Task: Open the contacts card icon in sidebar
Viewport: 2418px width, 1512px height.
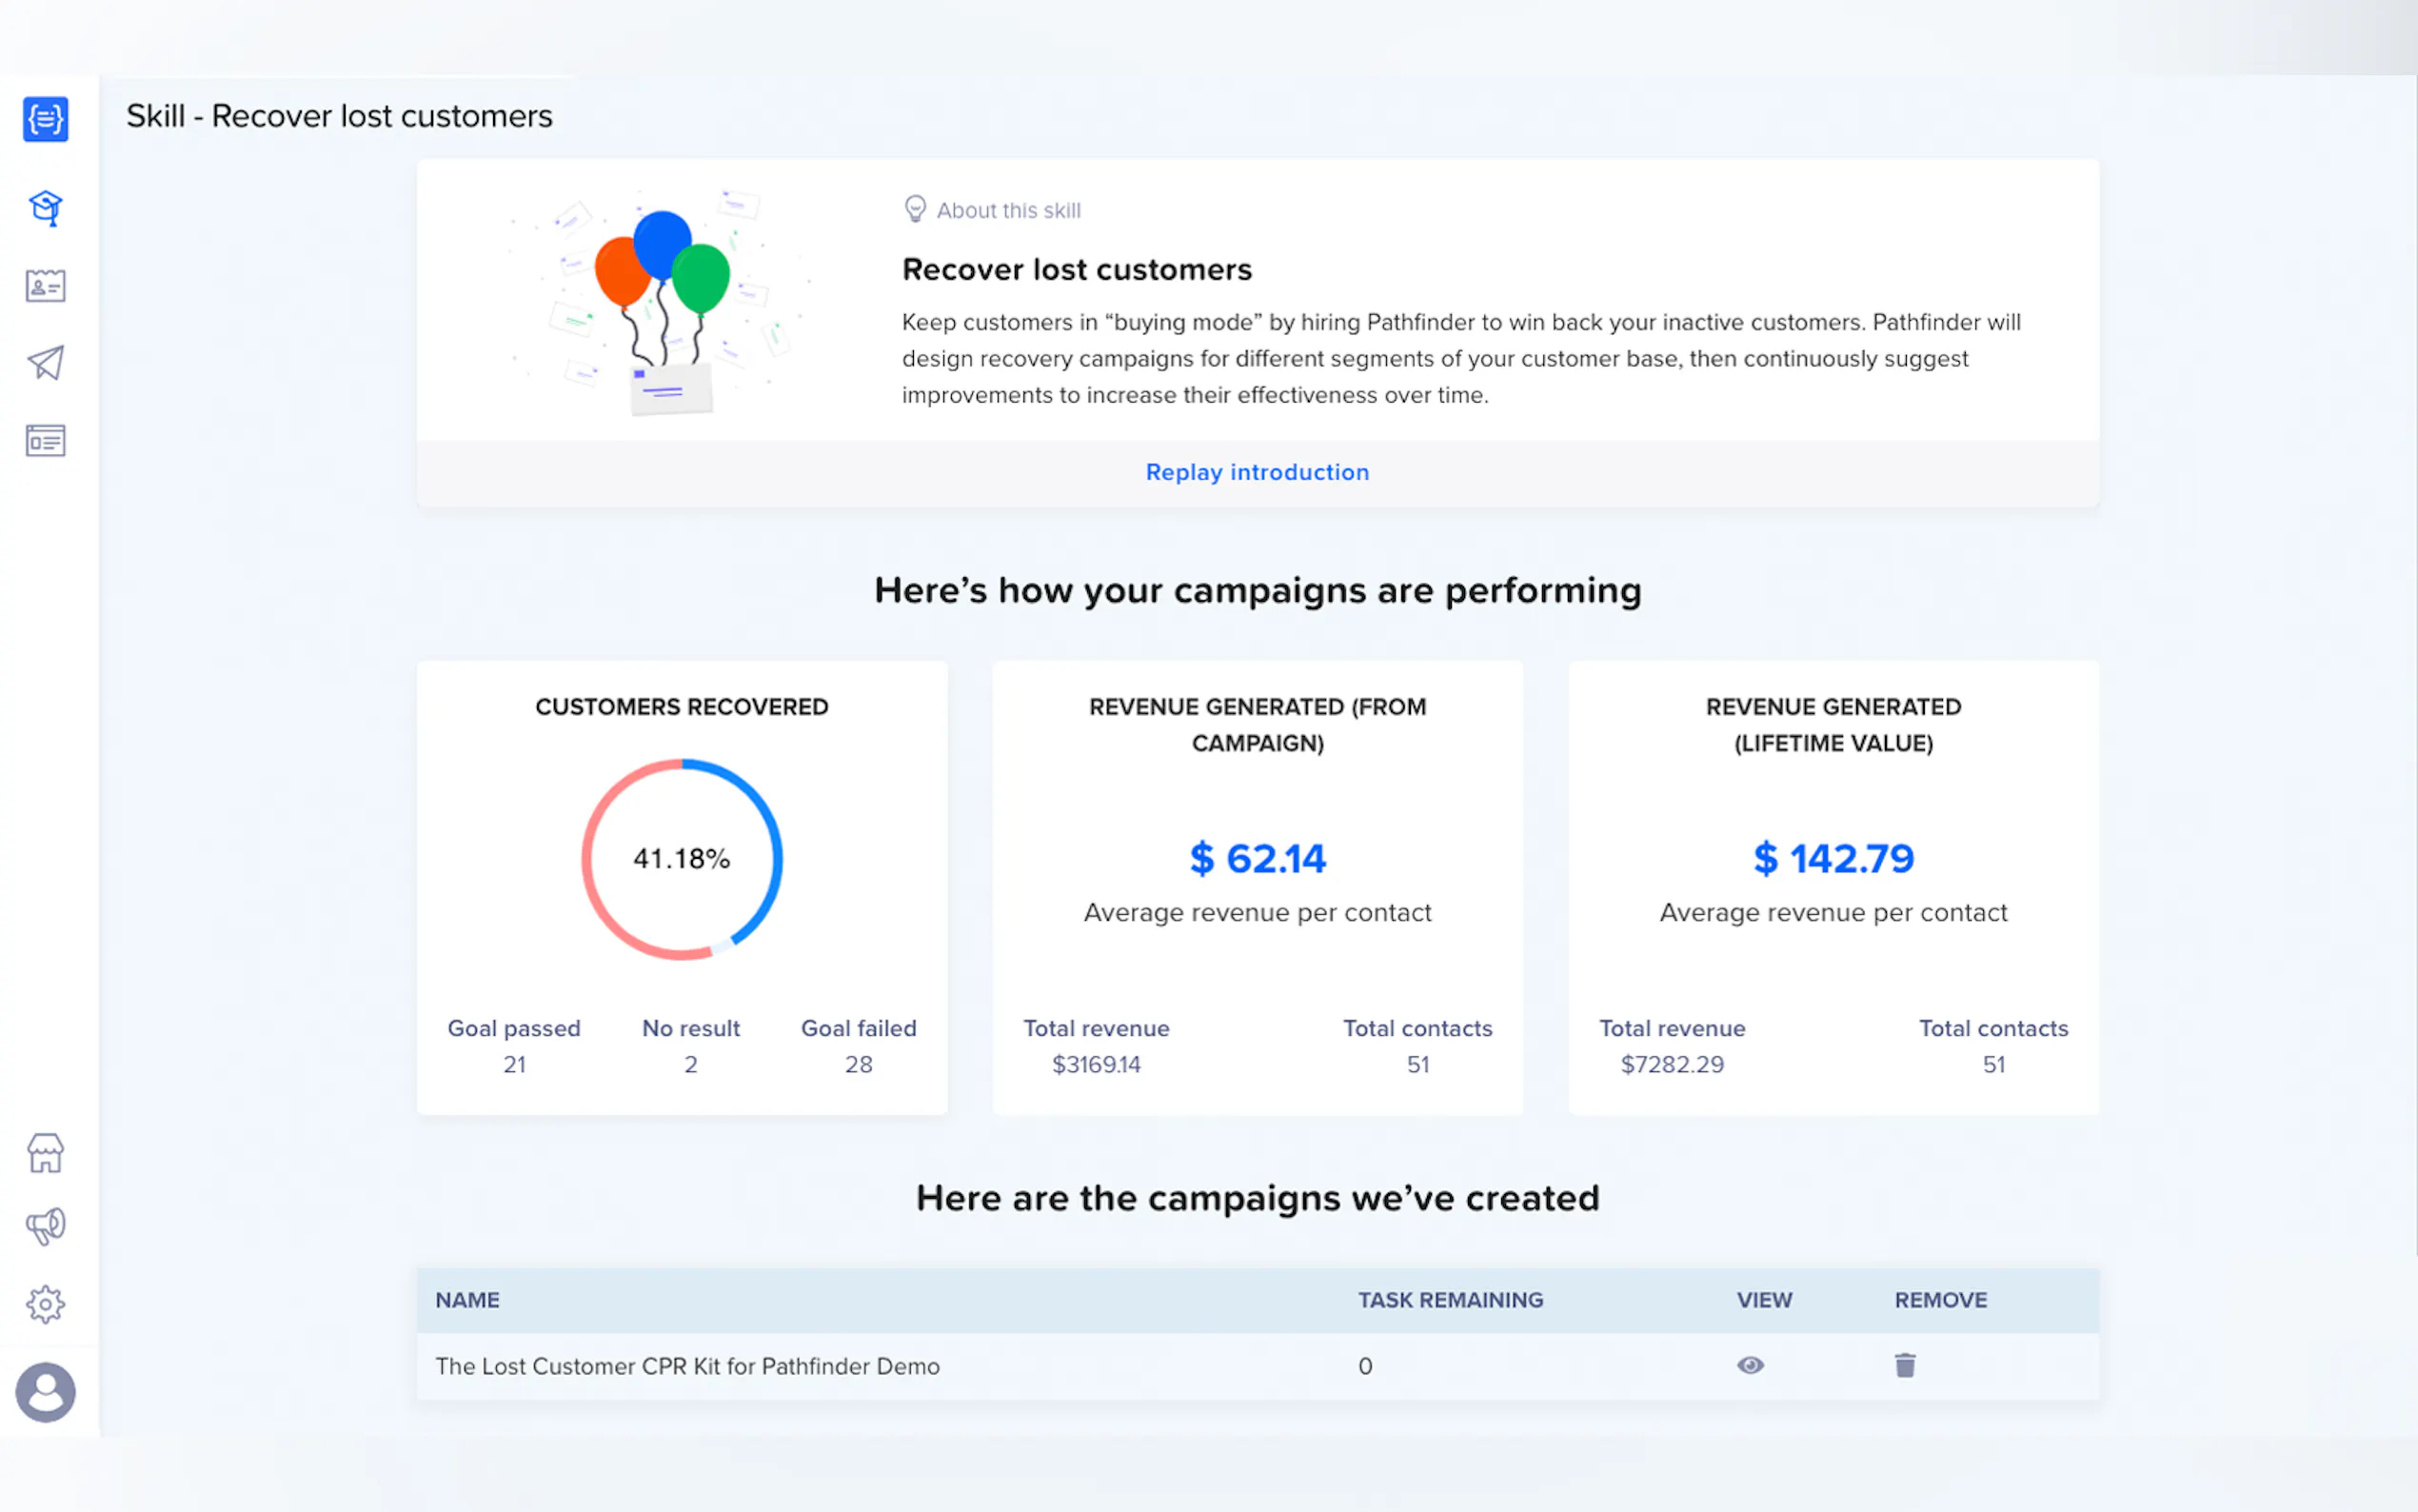Action: 45,286
